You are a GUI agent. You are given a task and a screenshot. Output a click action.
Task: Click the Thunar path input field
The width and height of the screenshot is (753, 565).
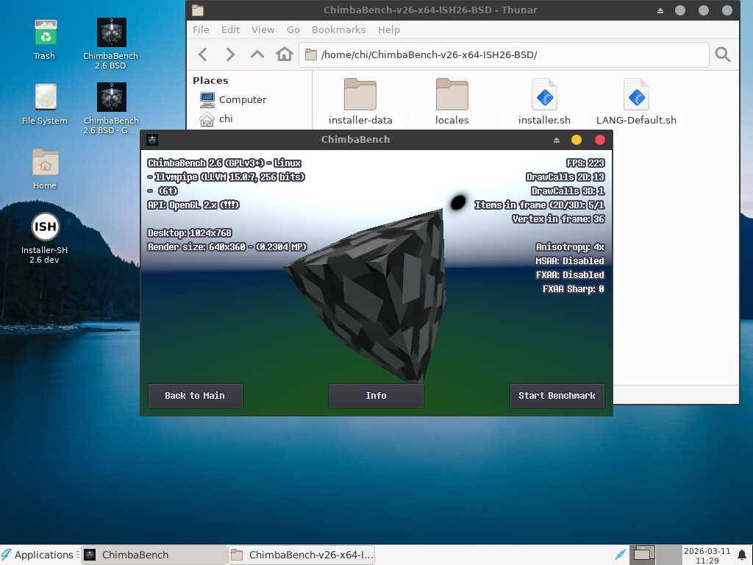504,54
